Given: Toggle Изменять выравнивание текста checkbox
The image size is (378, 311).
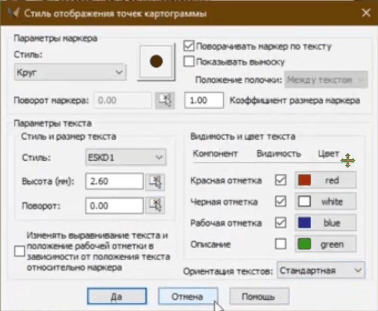Looking at the screenshot, I should (x=20, y=251).
